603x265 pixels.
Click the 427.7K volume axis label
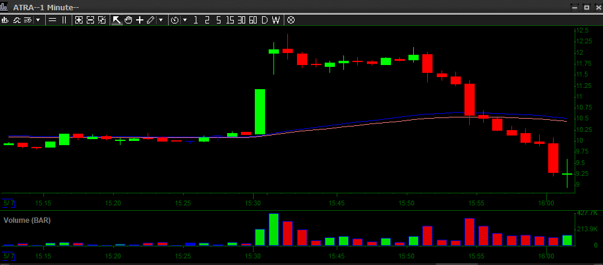[x=587, y=213]
